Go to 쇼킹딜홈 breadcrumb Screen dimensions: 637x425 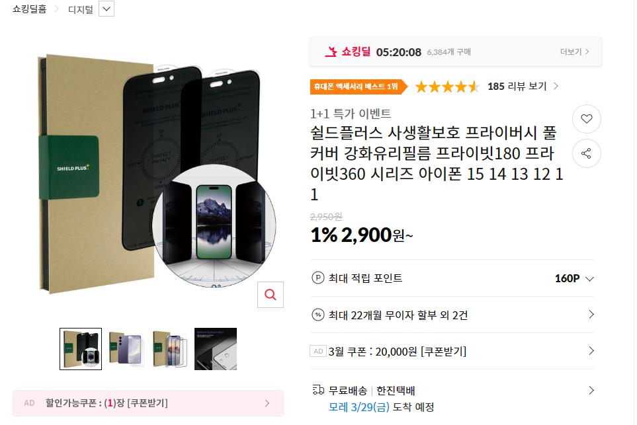(30, 9)
